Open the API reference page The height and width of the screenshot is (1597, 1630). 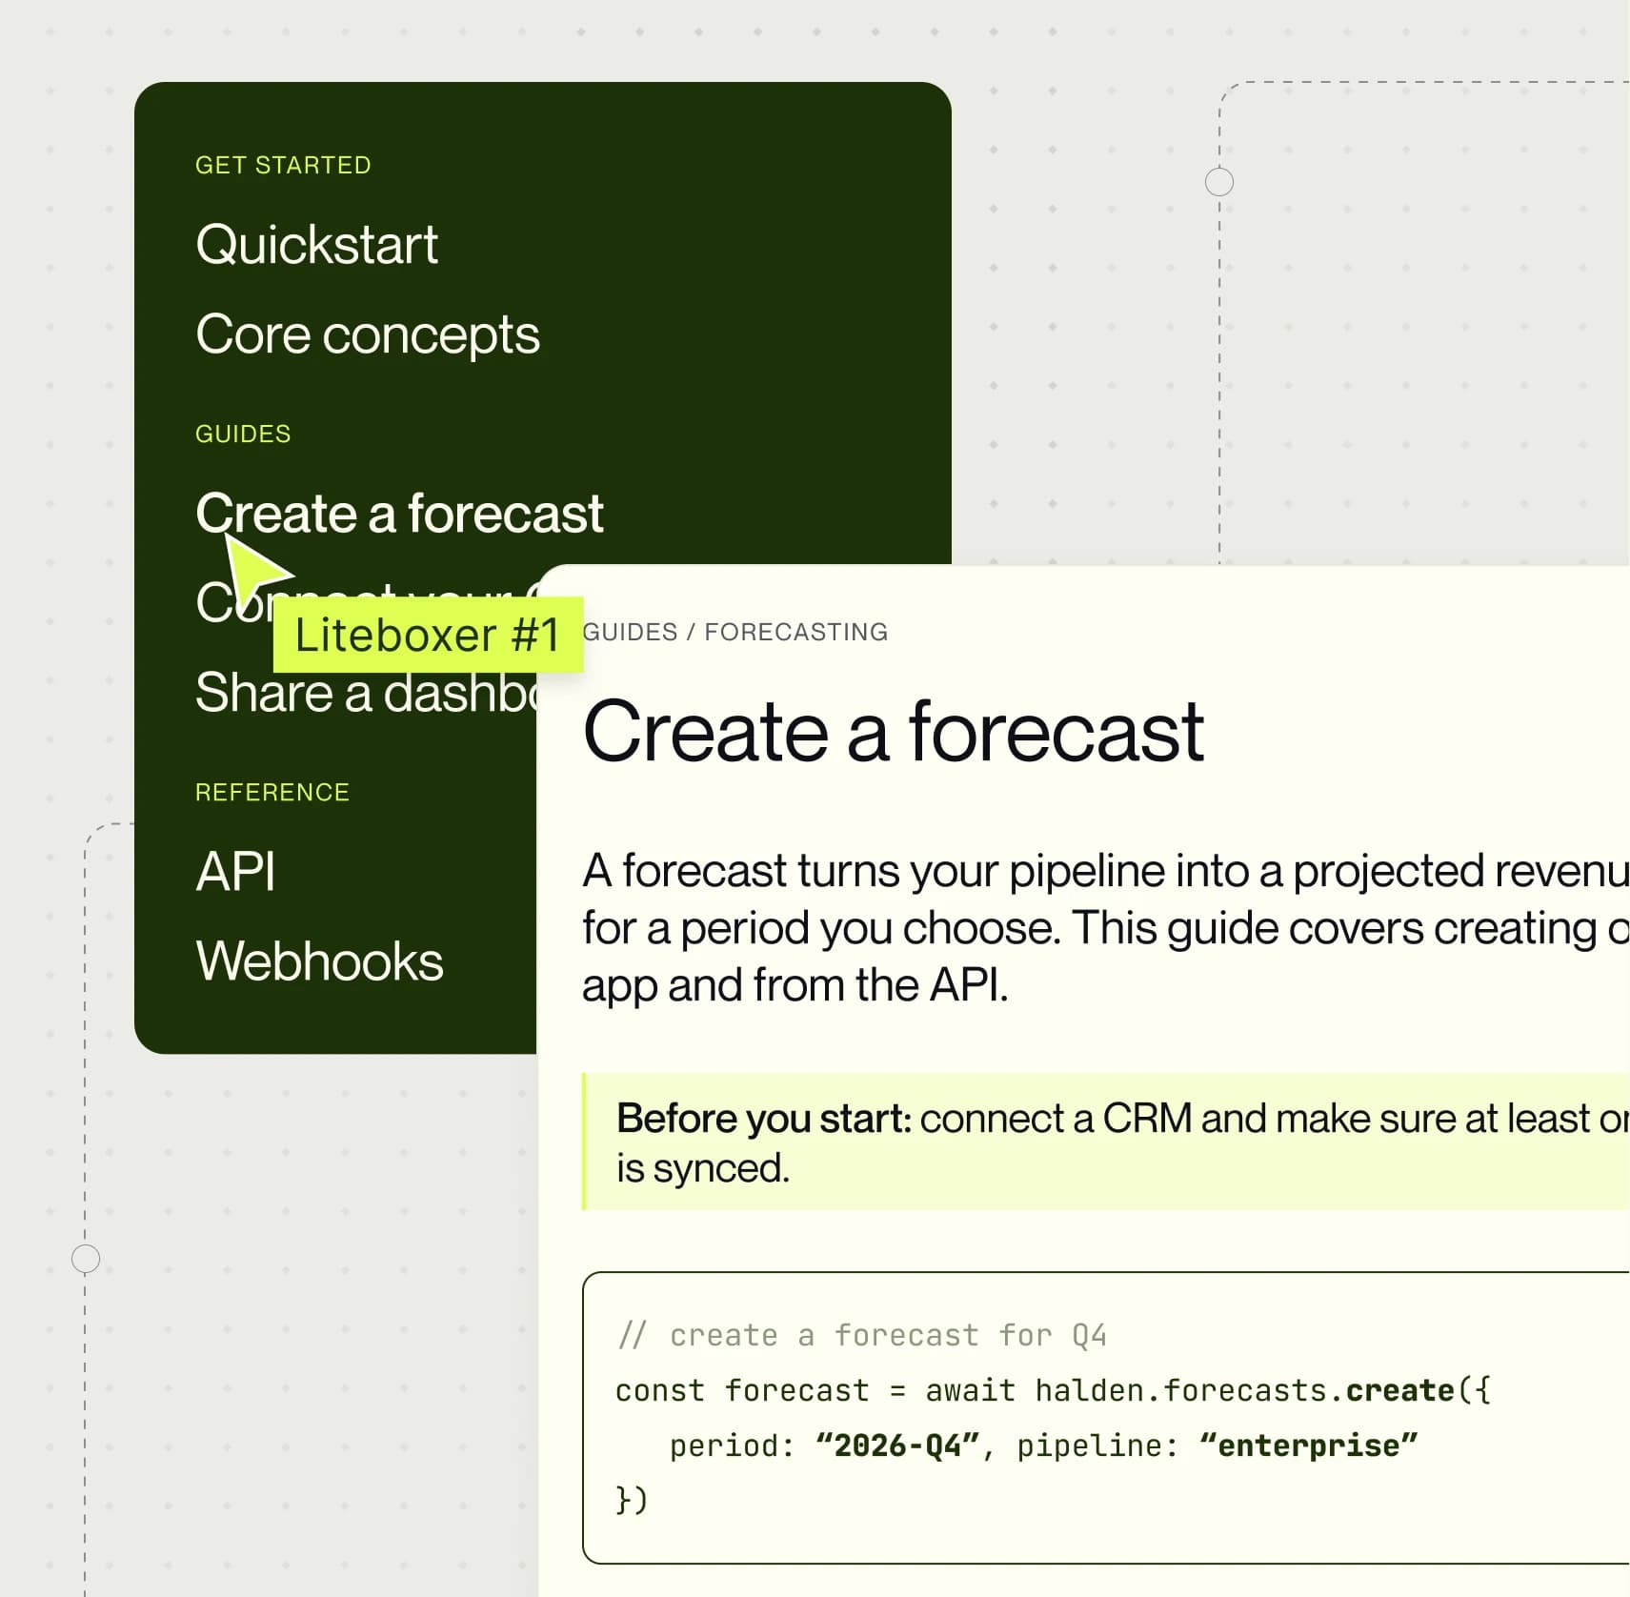[235, 871]
